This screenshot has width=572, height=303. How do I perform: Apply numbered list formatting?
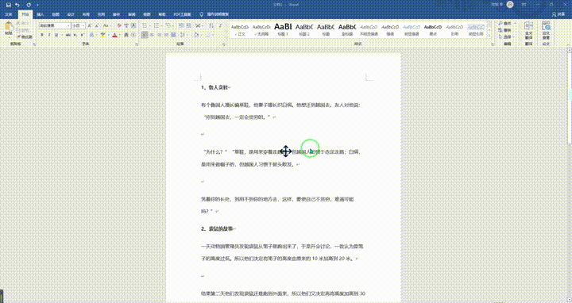[157, 26]
